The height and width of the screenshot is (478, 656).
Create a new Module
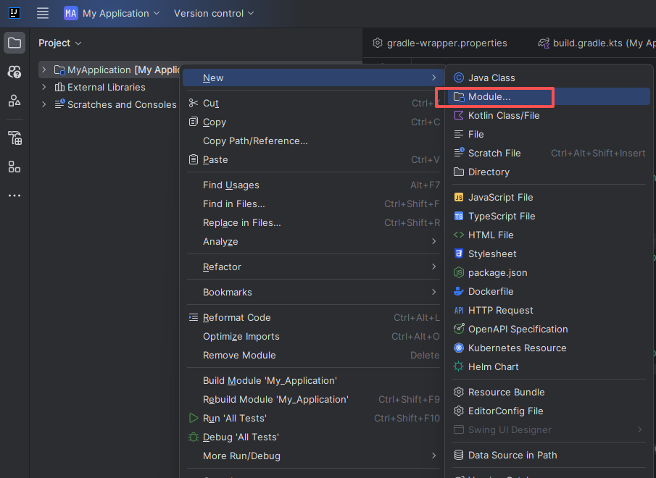549,96
